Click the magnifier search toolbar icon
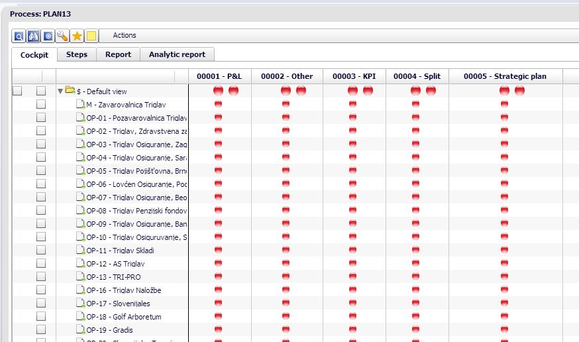Image resolution: width=579 pixels, height=342 pixels. tap(19, 36)
